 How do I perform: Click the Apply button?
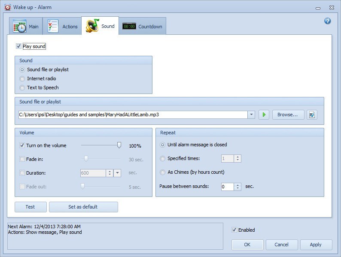(x=316, y=245)
